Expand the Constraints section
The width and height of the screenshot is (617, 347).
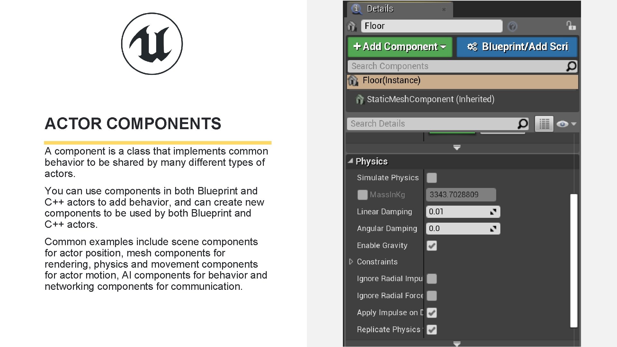pyautogui.click(x=352, y=262)
